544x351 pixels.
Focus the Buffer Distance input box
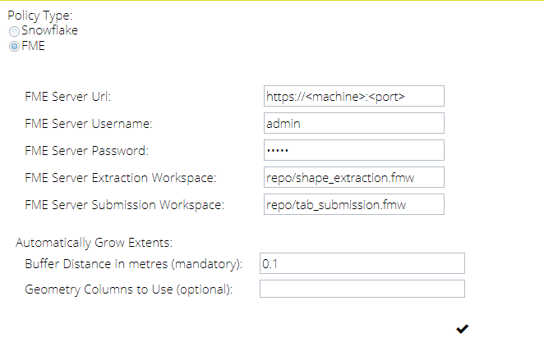[362, 263]
